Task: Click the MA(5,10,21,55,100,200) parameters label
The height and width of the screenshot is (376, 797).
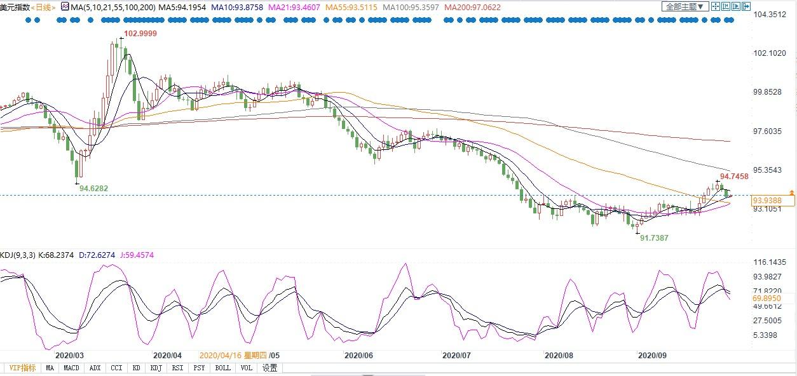Action: point(112,7)
